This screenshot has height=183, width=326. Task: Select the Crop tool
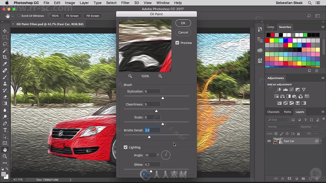[5, 57]
